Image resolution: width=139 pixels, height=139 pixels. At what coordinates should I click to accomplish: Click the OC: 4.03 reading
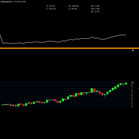[95, 6]
